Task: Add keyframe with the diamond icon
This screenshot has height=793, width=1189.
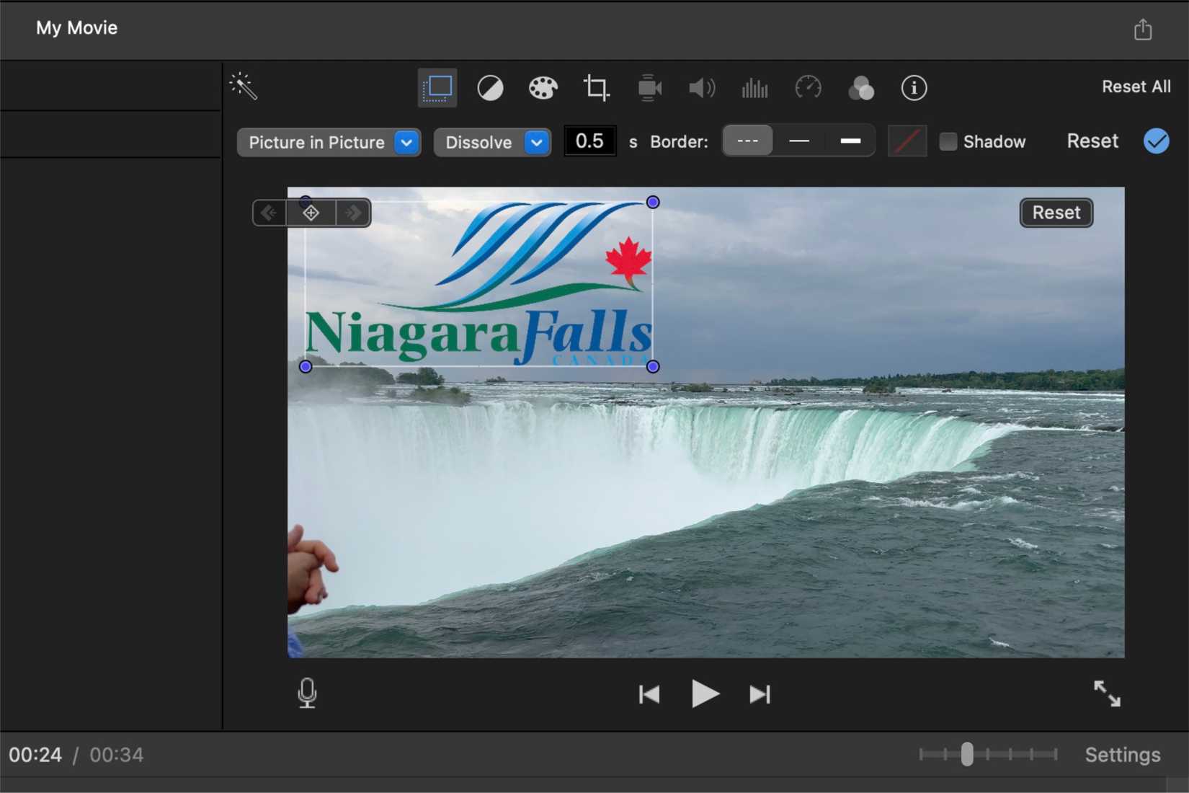Action: tap(311, 213)
